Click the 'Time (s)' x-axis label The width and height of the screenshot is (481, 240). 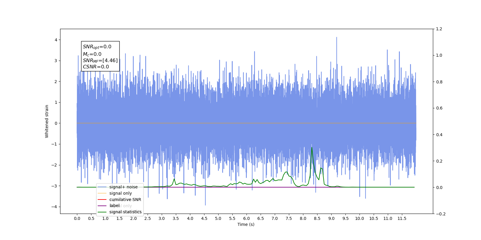tap(246, 224)
